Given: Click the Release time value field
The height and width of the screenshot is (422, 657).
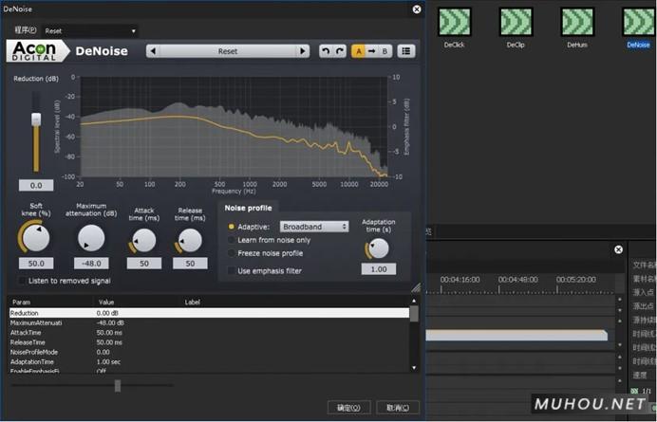Looking at the screenshot, I should pyautogui.click(x=190, y=264).
